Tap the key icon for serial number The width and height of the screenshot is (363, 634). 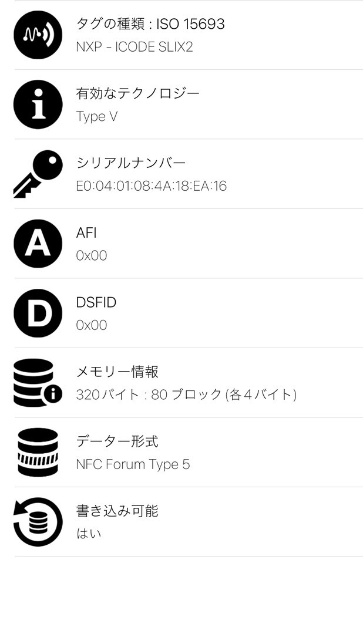pos(38,174)
